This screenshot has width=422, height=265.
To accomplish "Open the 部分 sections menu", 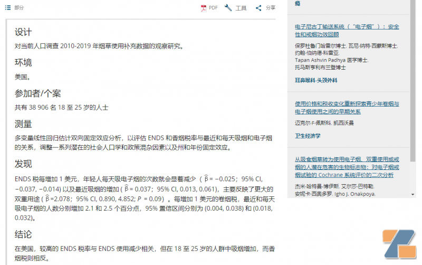I will coord(19,7).
